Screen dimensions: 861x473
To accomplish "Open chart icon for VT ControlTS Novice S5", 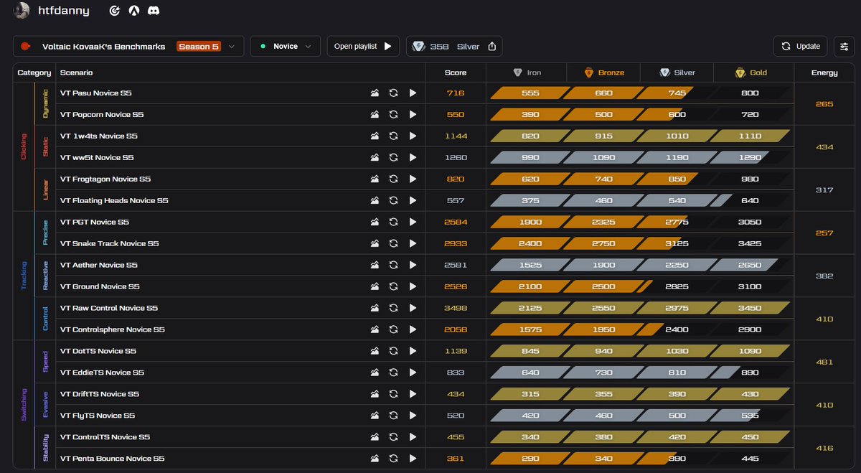I will (375, 438).
